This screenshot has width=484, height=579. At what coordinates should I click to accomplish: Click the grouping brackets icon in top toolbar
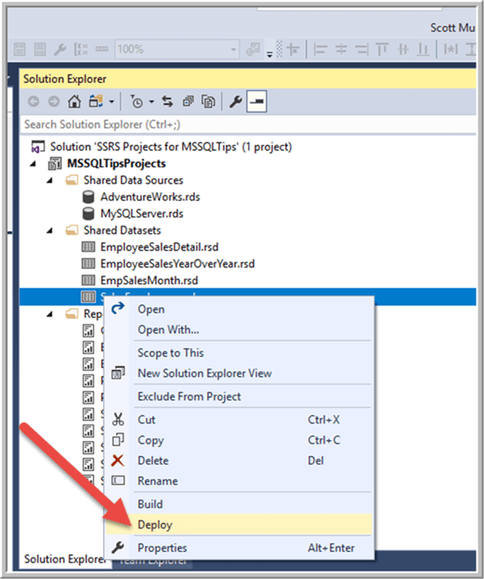click(x=81, y=49)
